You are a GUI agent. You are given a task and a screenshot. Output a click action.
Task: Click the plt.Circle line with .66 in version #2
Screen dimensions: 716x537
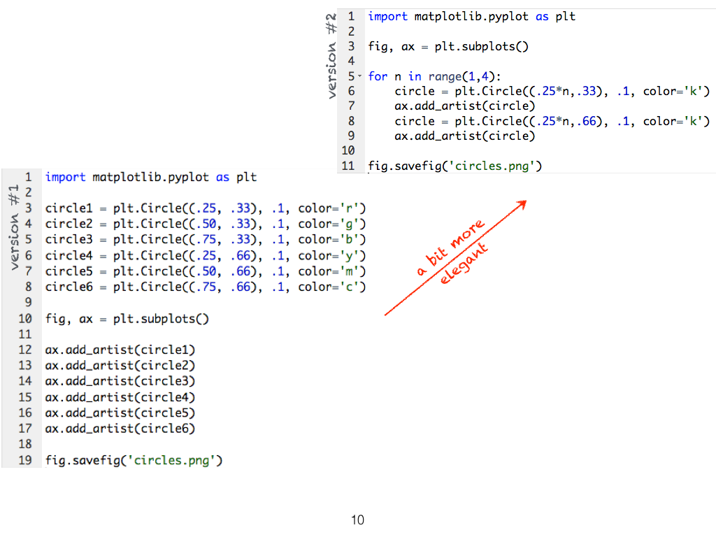click(x=552, y=122)
